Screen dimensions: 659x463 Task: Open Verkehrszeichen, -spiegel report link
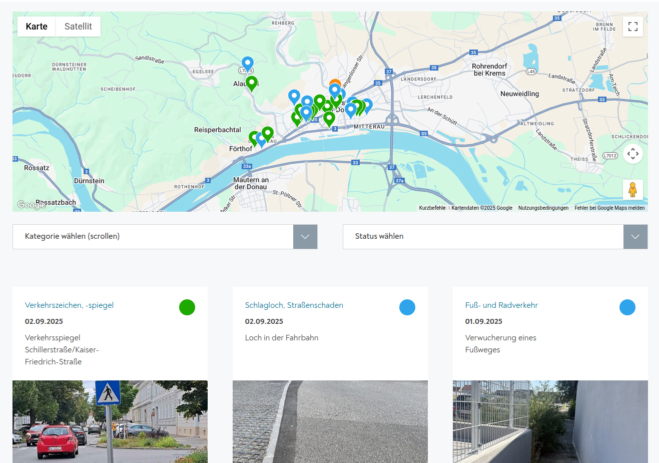[69, 305]
